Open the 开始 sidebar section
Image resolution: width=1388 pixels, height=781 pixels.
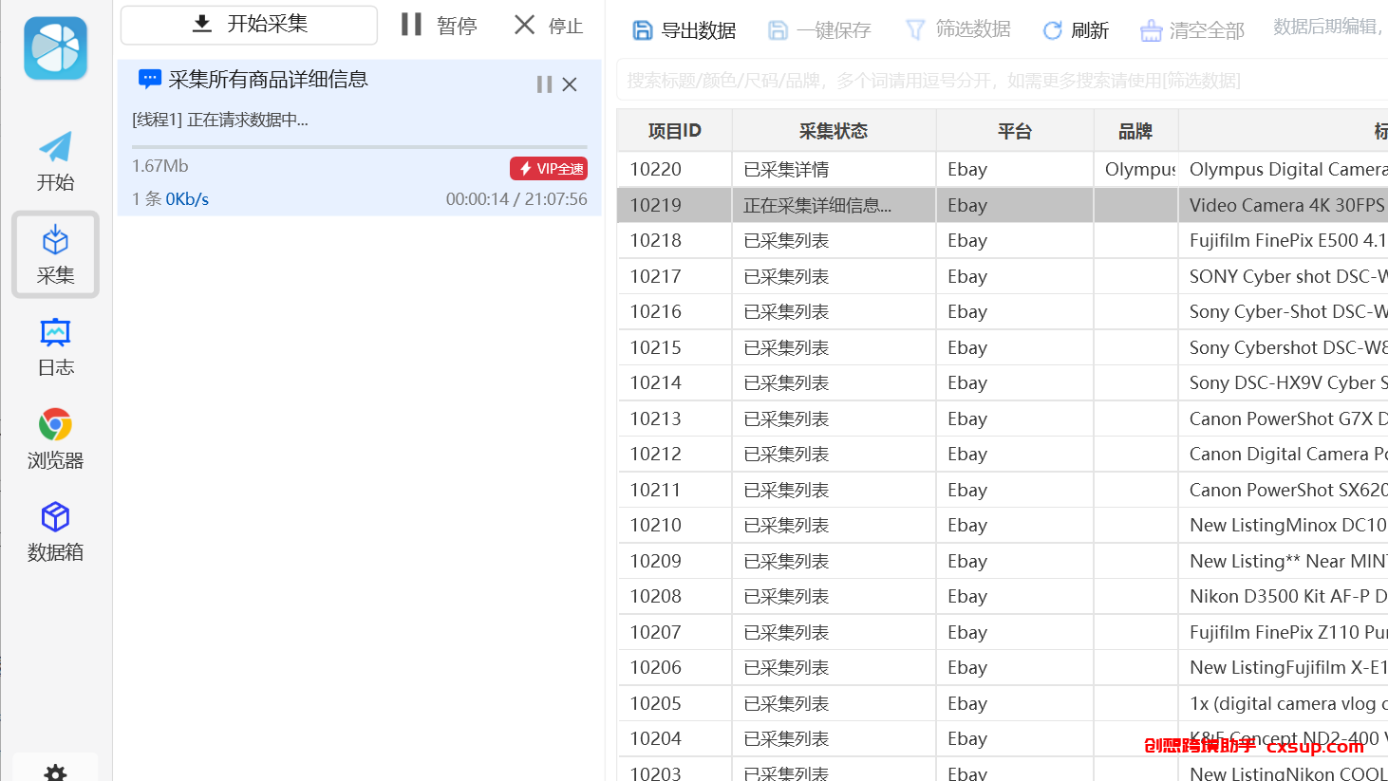tap(55, 161)
